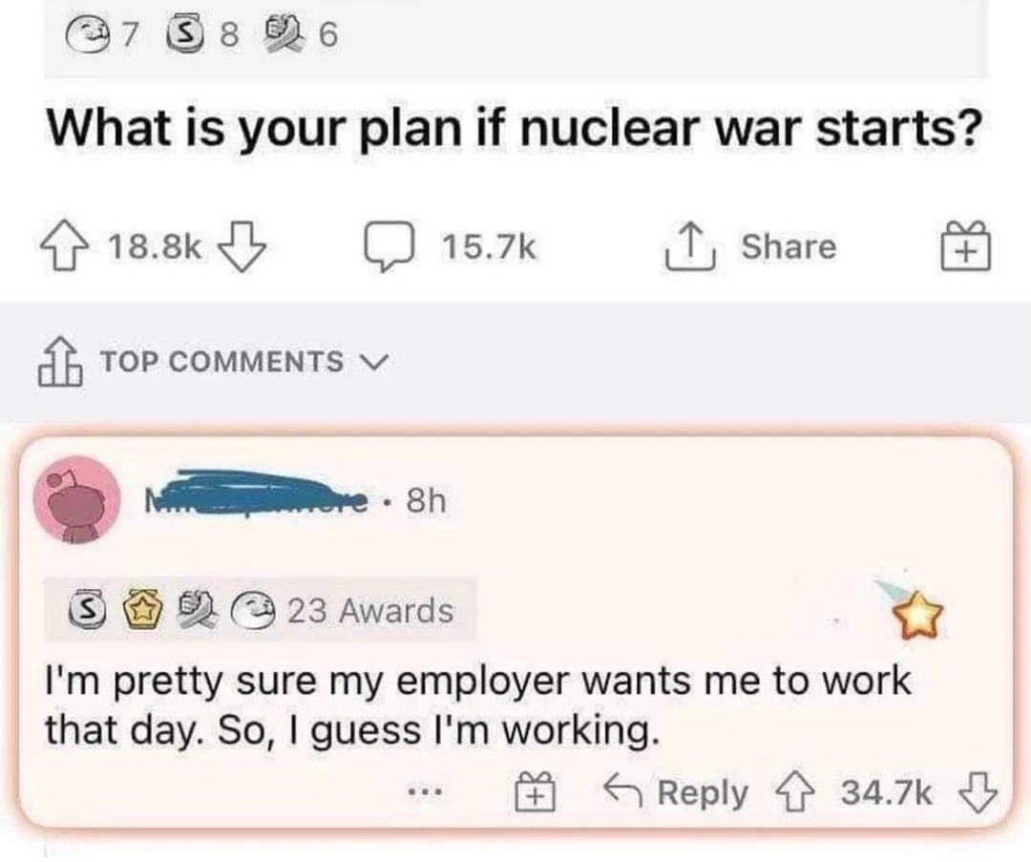The image size is (1031, 862).
Task: Expand the Top Comments sort dropdown
Action: [x=221, y=362]
